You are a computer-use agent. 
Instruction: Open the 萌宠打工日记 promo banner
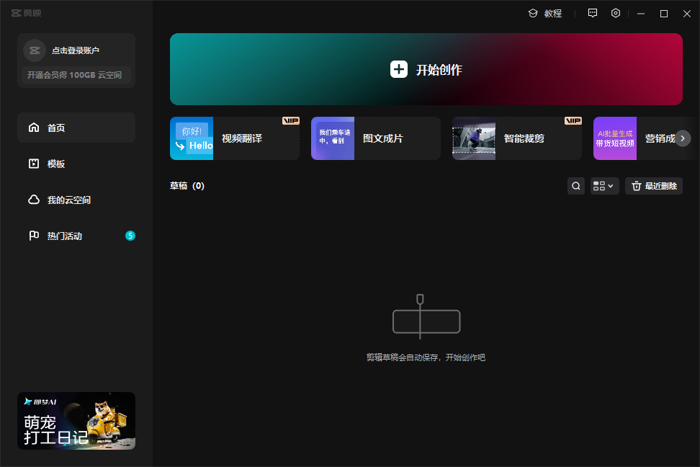click(x=76, y=421)
